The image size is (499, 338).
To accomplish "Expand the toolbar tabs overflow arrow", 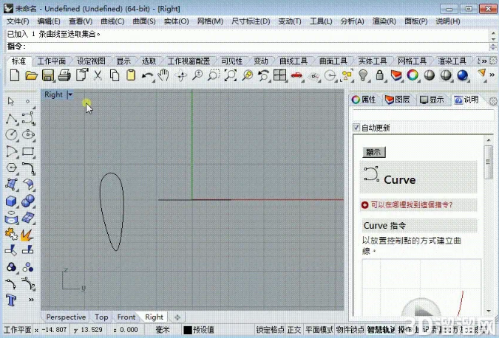I will click(484, 61).
